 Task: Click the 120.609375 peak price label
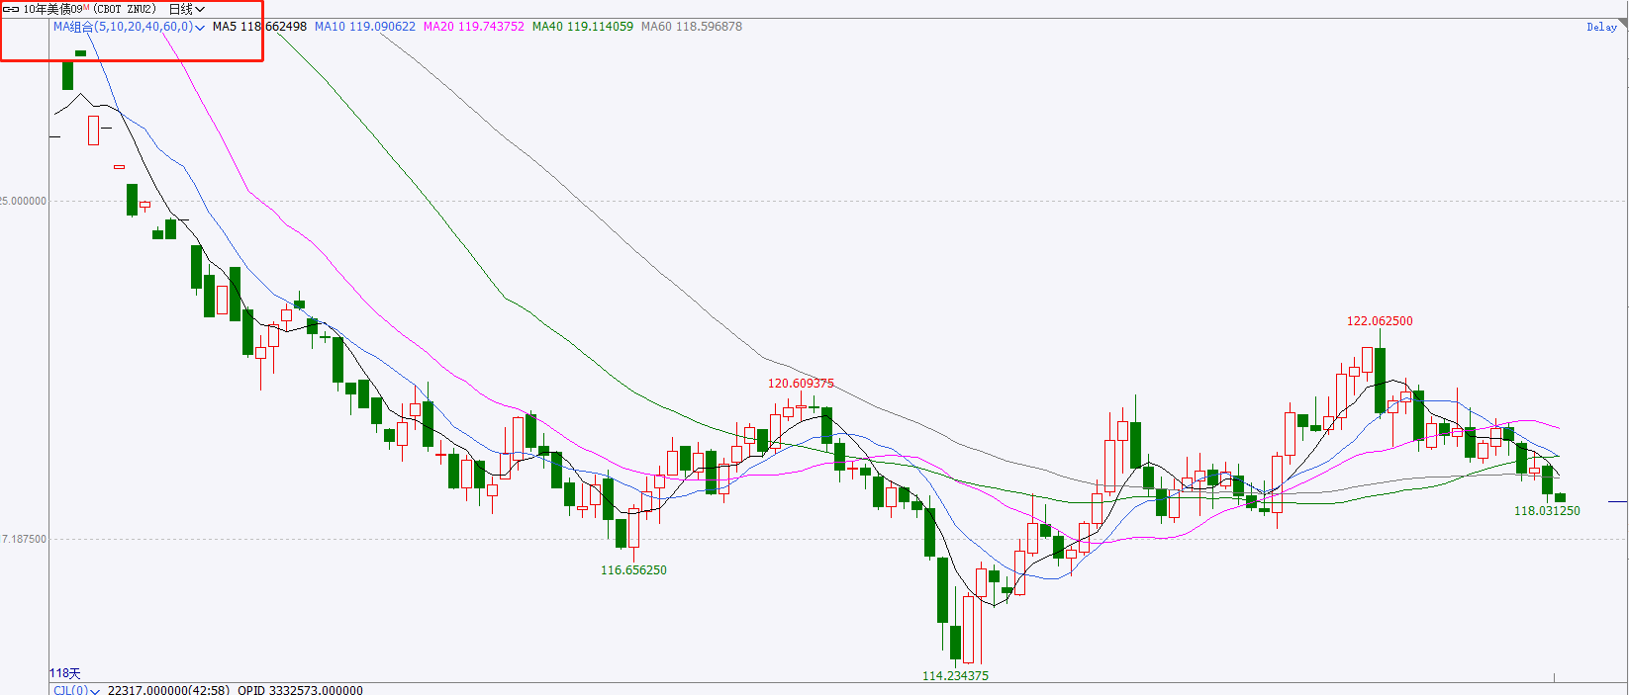[801, 384]
